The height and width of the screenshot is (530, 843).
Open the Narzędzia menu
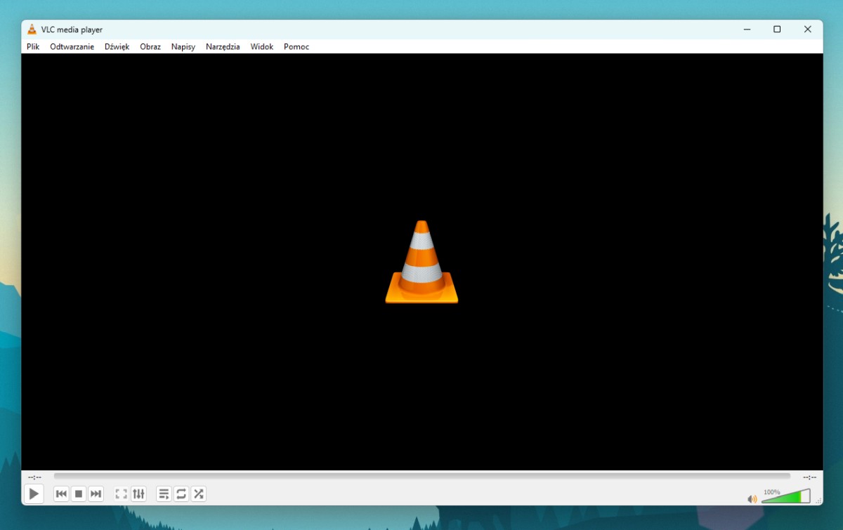click(x=223, y=46)
